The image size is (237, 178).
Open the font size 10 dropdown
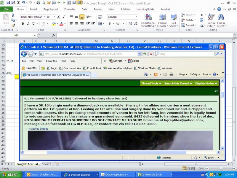54,17
